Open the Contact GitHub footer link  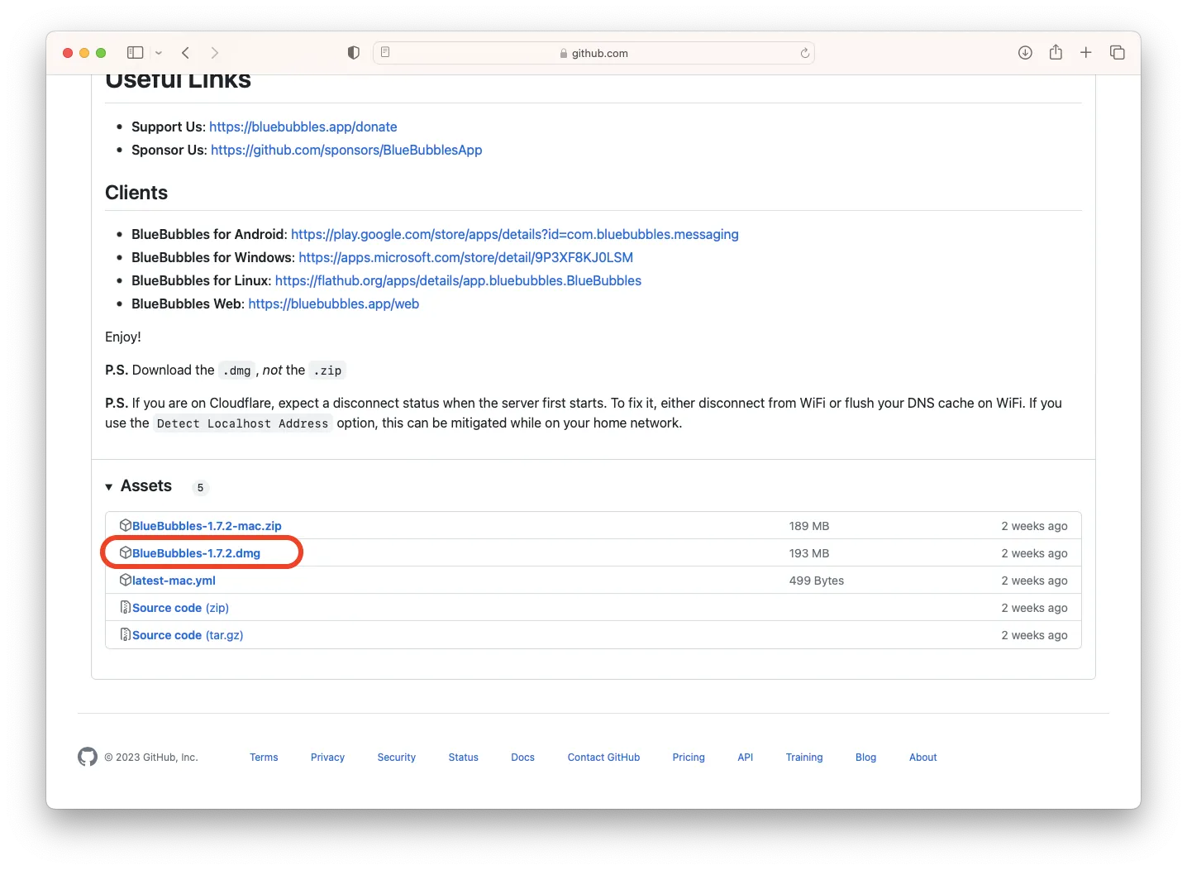tap(604, 758)
